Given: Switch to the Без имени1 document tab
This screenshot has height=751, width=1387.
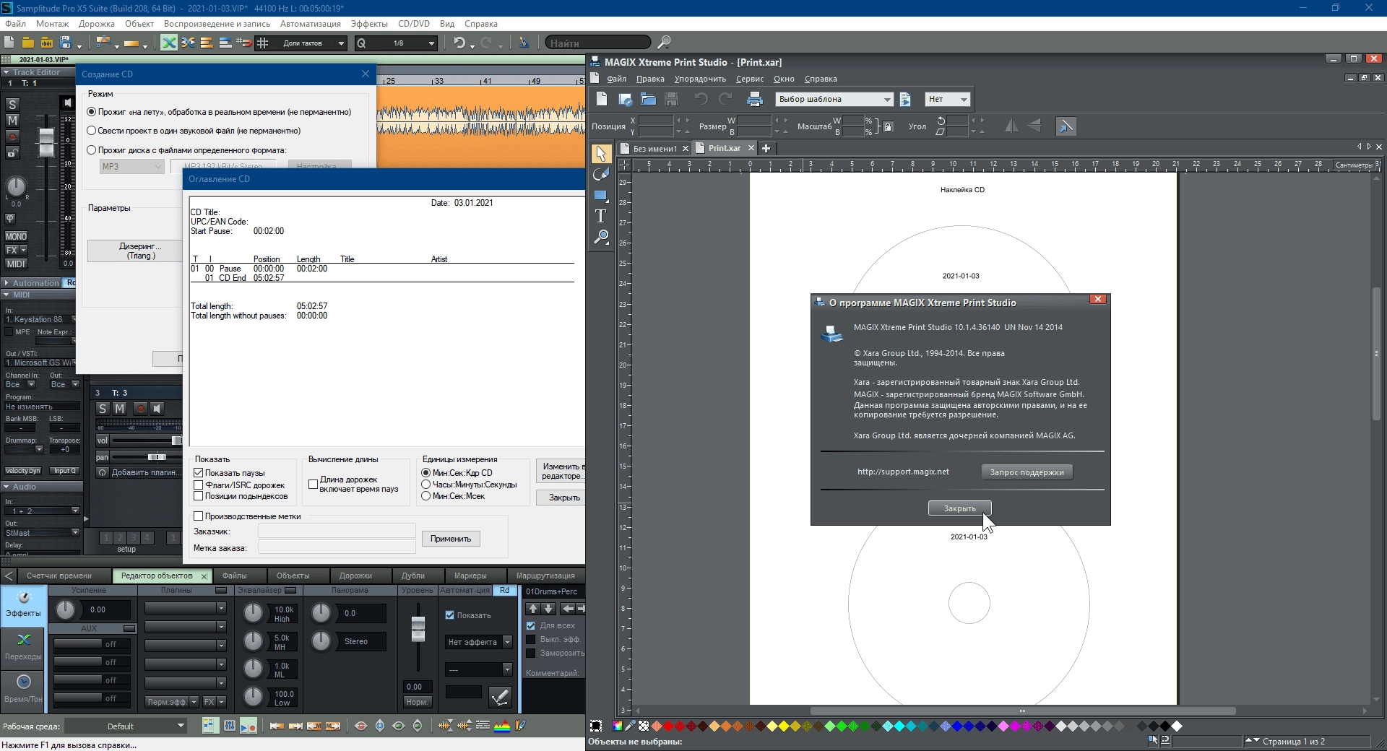Looking at the screenshot, I should point(654,149).
